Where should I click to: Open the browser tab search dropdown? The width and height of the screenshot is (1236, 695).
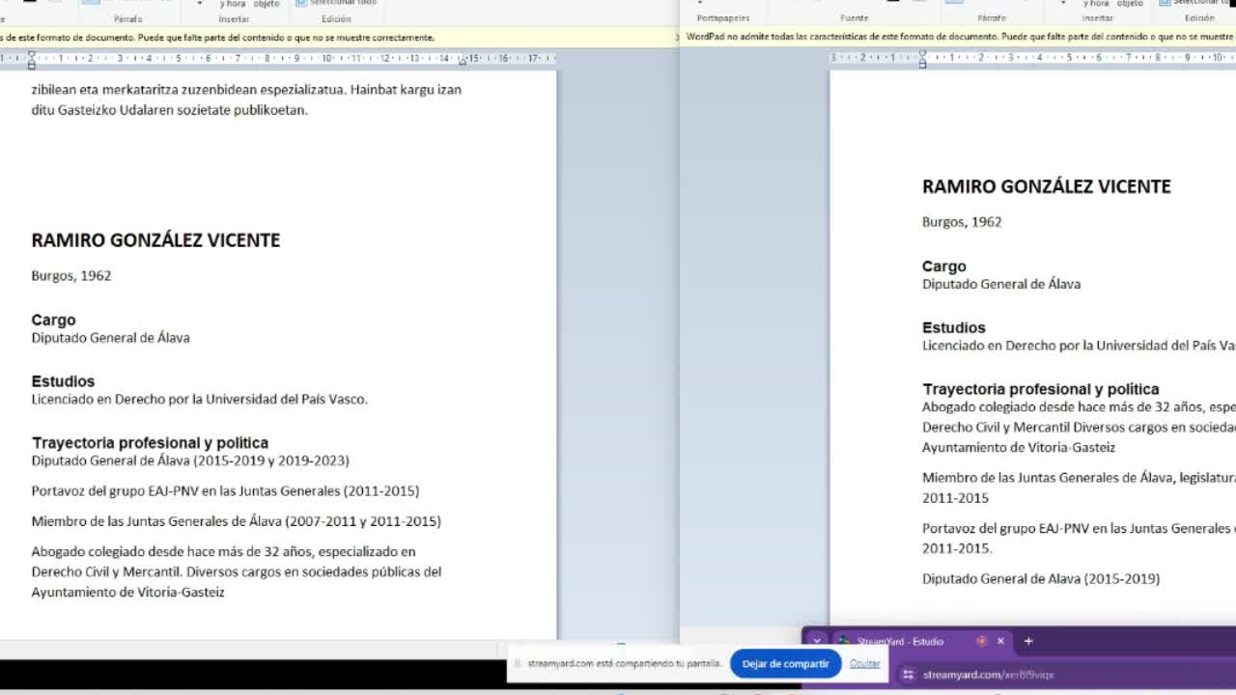tap(817, 641)
